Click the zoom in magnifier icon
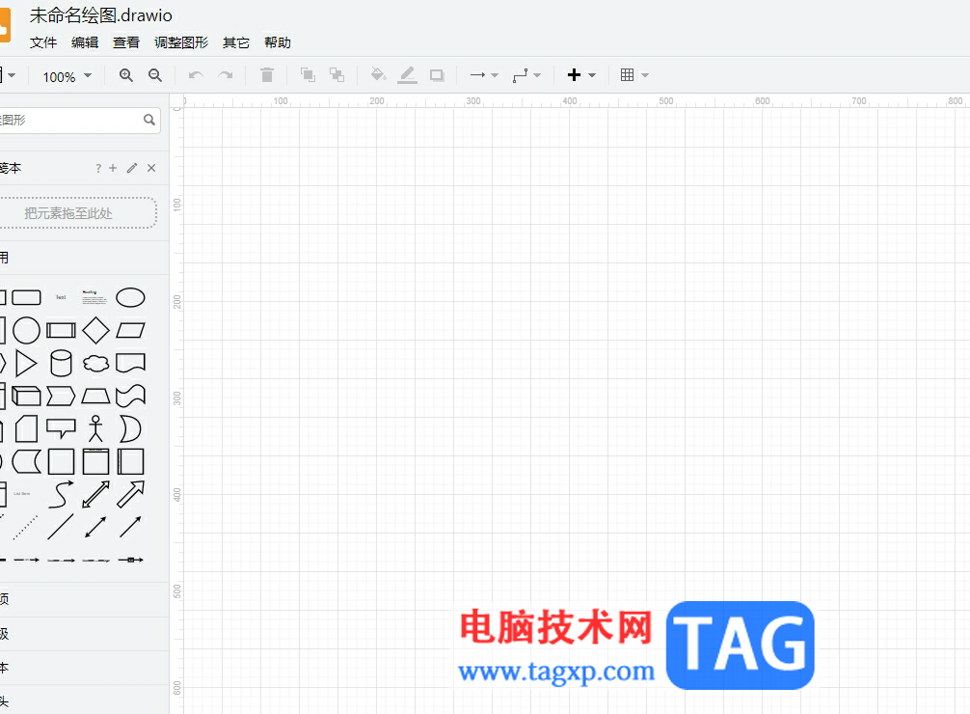 [126, 75]
